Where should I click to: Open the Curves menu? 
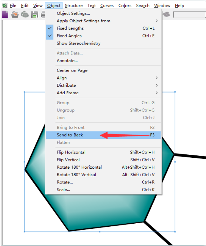tap(107, 6)
